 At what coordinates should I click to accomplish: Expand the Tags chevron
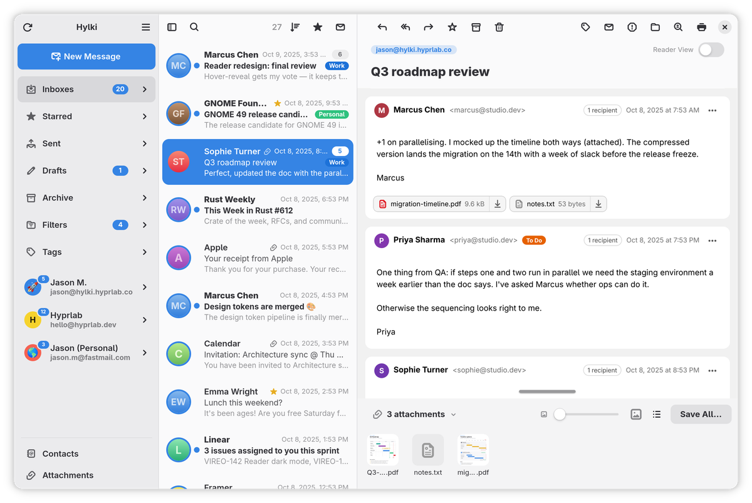145,252
